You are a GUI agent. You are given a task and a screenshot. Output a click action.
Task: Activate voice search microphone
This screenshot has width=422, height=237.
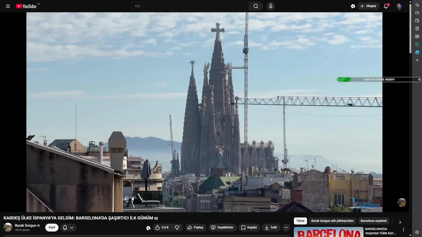[271, 6]
